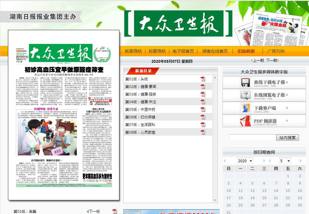
Task: Click PDF icon below the front page preview
Action: (x=115, y=211)
